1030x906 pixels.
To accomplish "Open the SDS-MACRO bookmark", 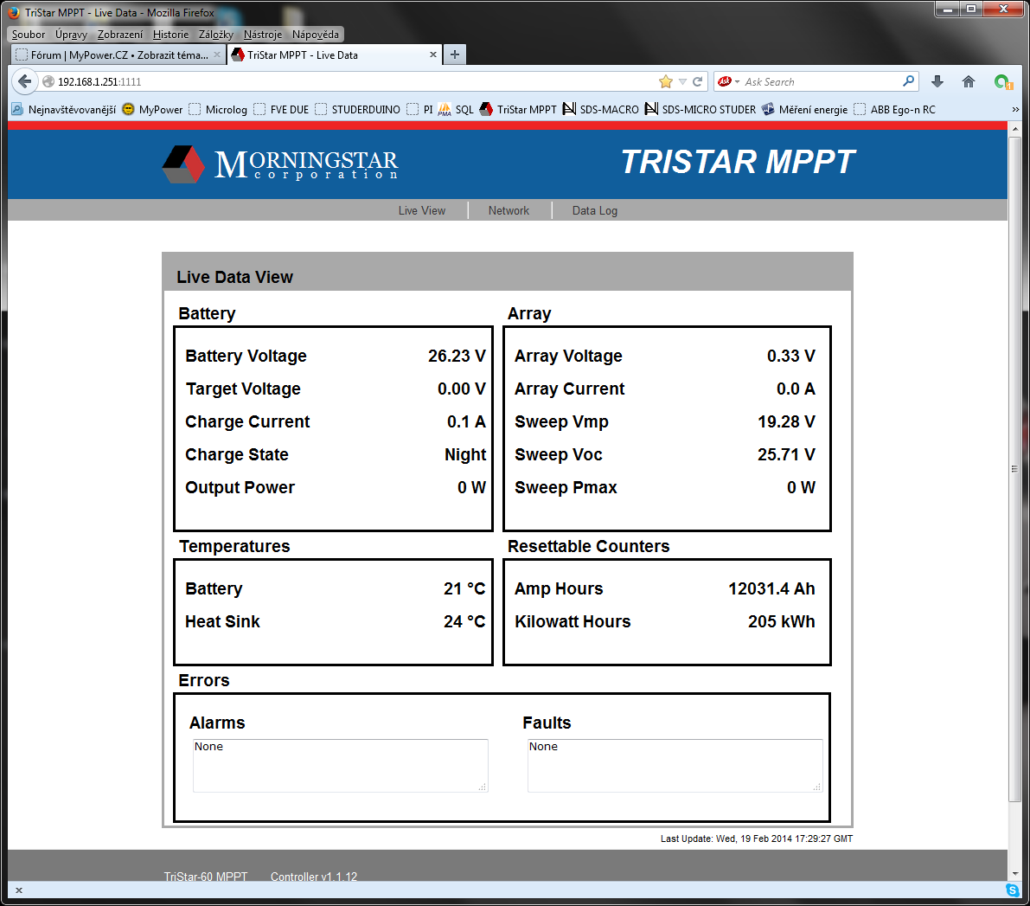I will 601,109.
